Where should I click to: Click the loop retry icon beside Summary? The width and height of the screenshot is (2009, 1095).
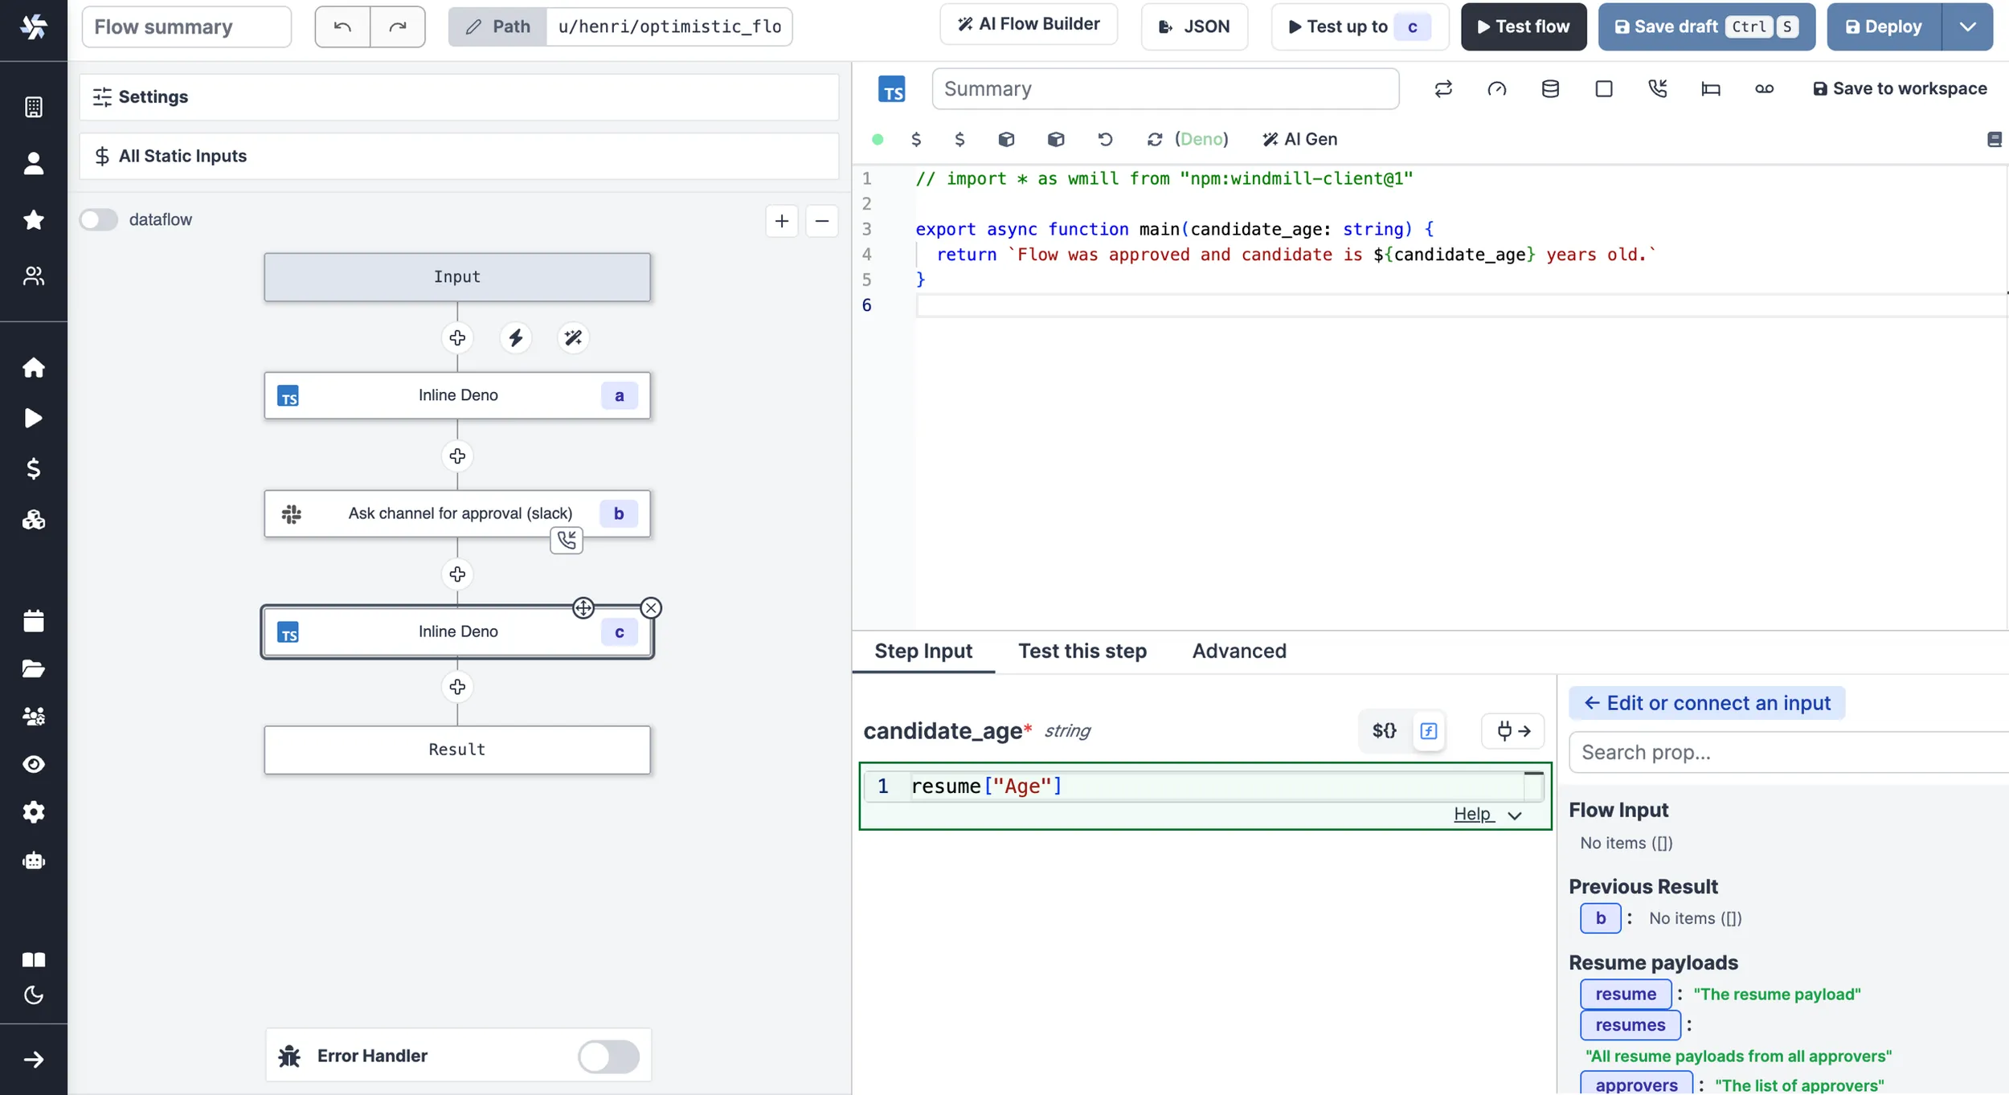tap(1443, 88)
